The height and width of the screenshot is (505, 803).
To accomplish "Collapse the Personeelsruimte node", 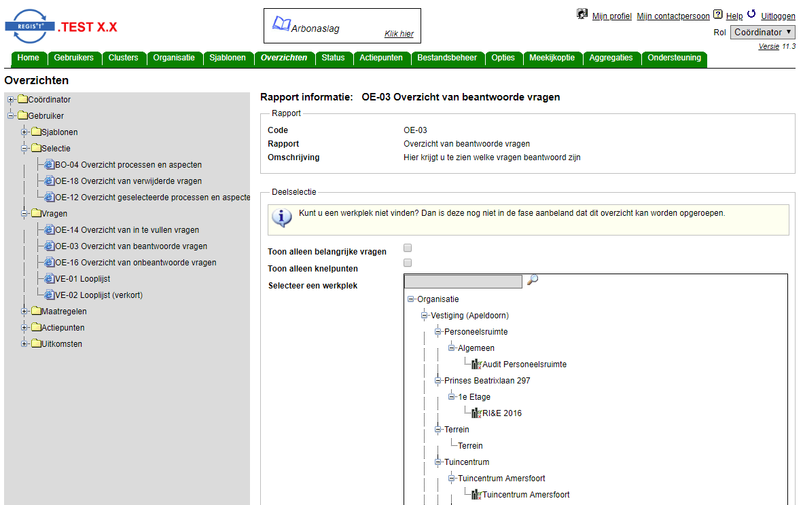I will [x=438, y=332].
